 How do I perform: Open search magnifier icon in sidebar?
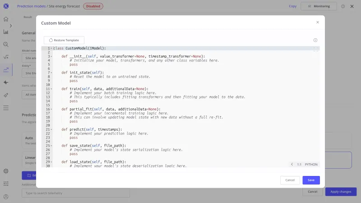[x=6, y=44]
